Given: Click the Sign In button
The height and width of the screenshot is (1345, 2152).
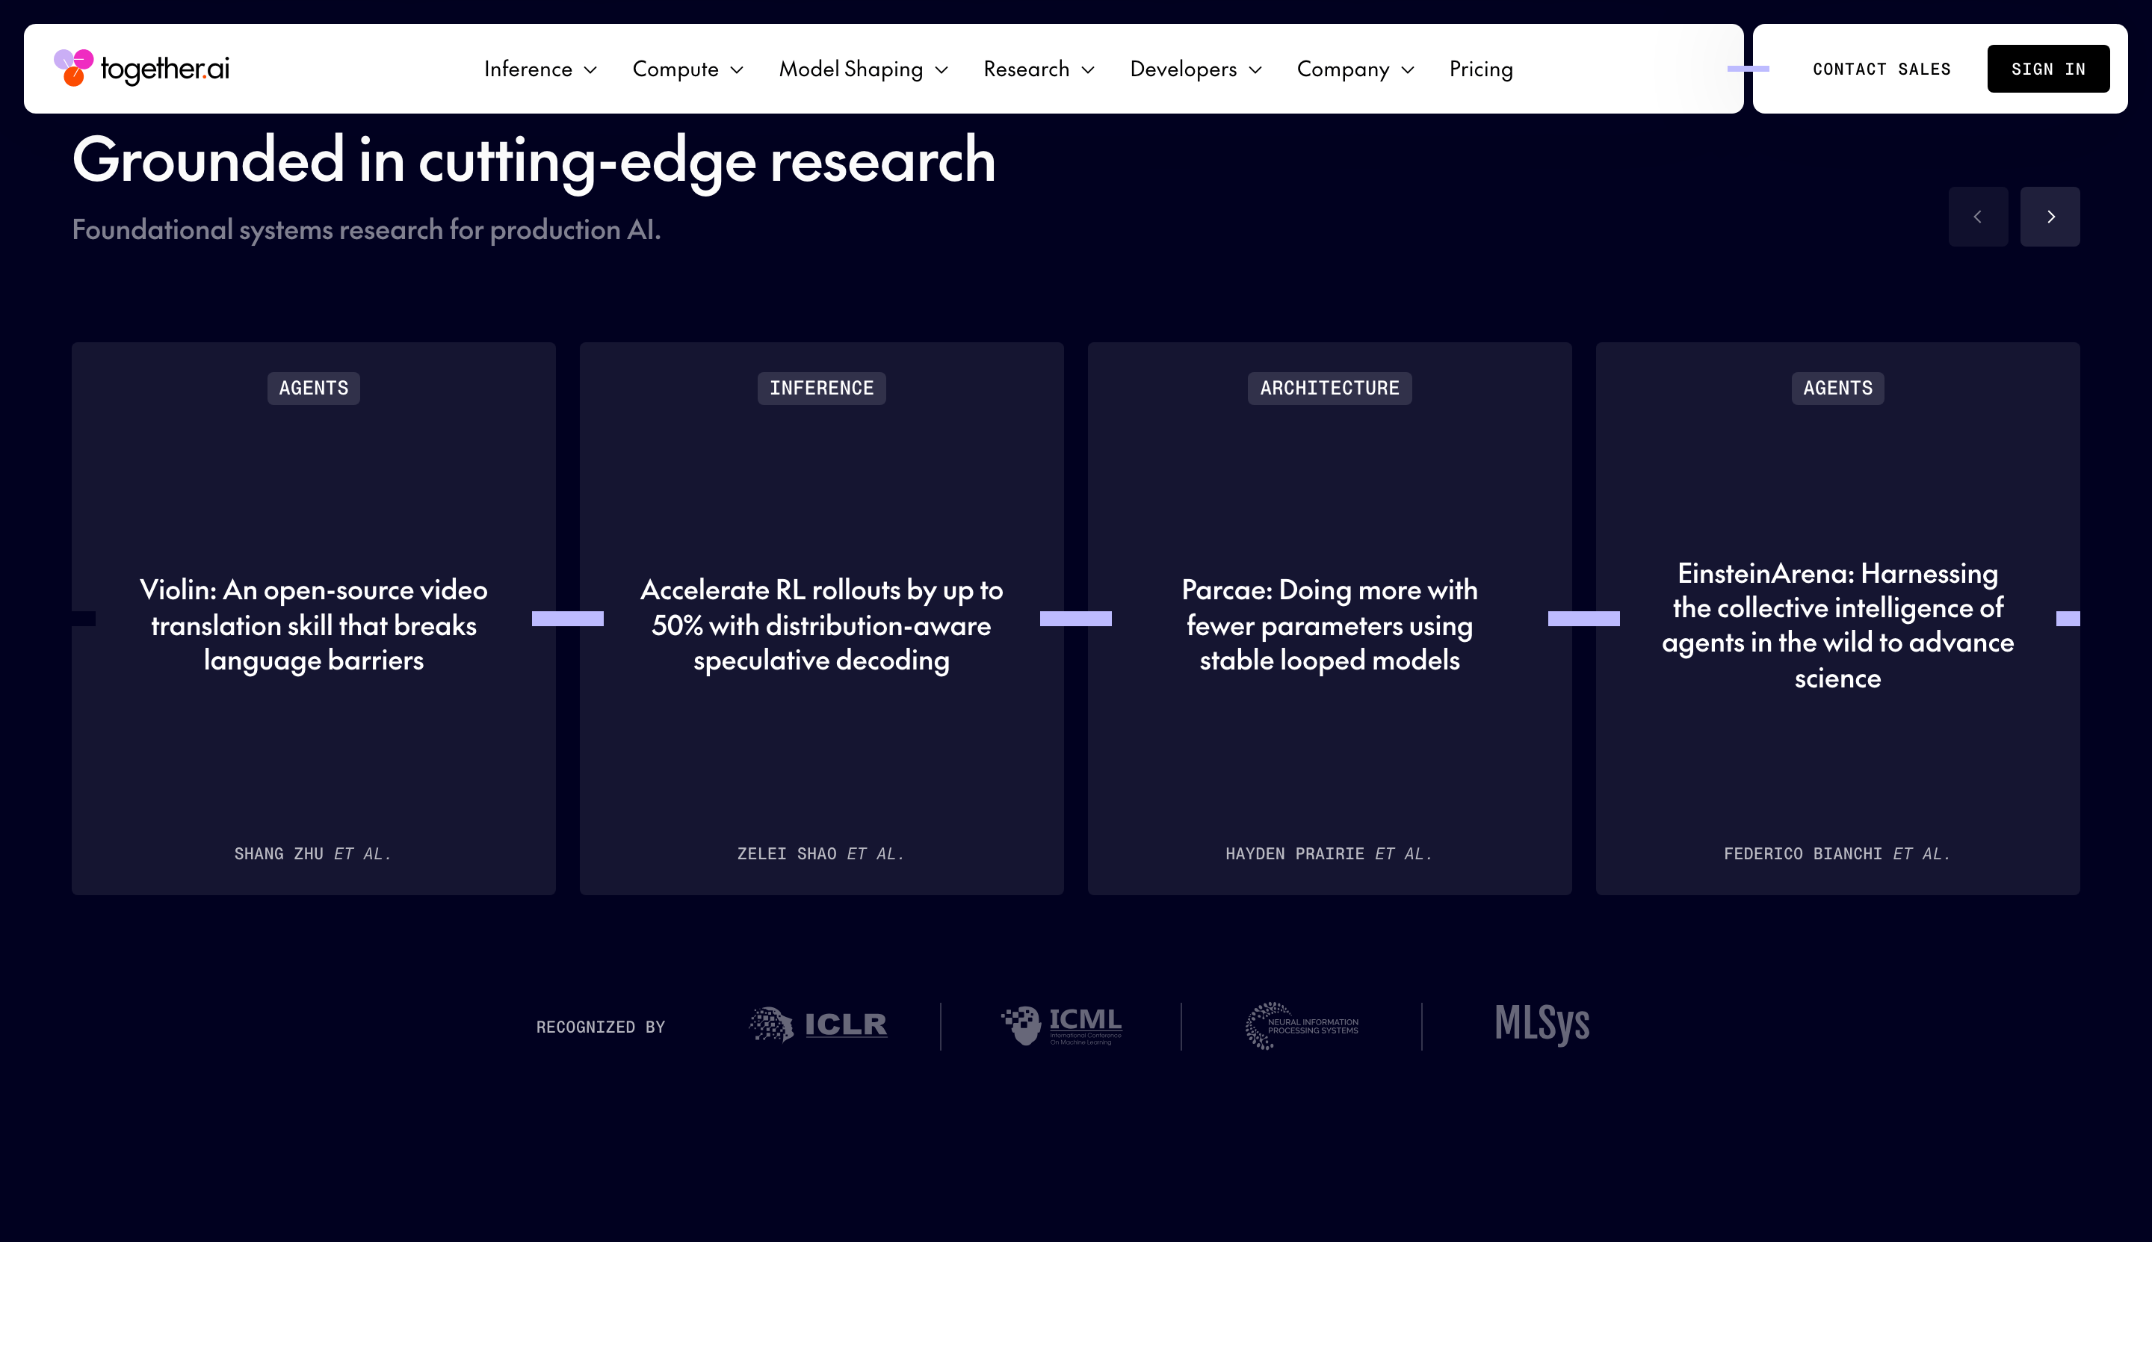Looking at the screenshot, I should 2048,69.
